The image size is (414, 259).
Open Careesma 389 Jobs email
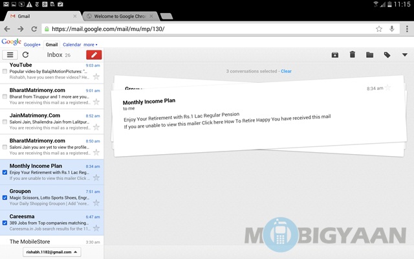(x=52, y=223)
